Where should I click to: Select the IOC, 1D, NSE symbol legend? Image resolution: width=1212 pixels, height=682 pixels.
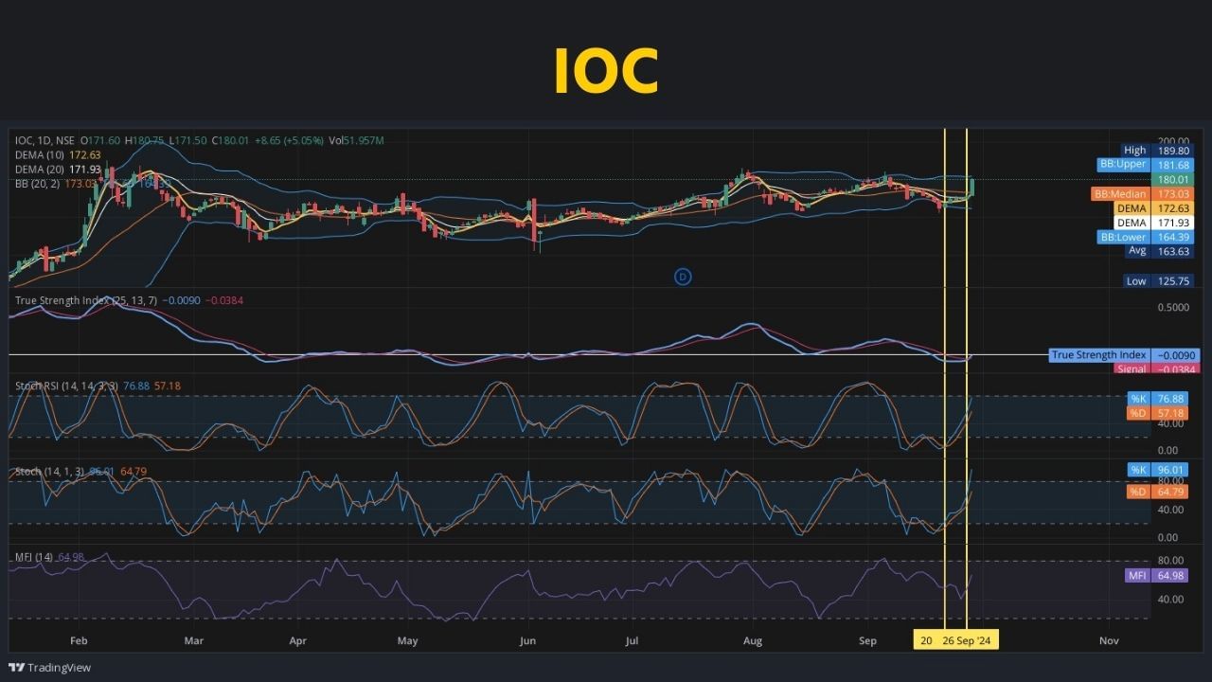pyautogui.click(x=45, y=140)
